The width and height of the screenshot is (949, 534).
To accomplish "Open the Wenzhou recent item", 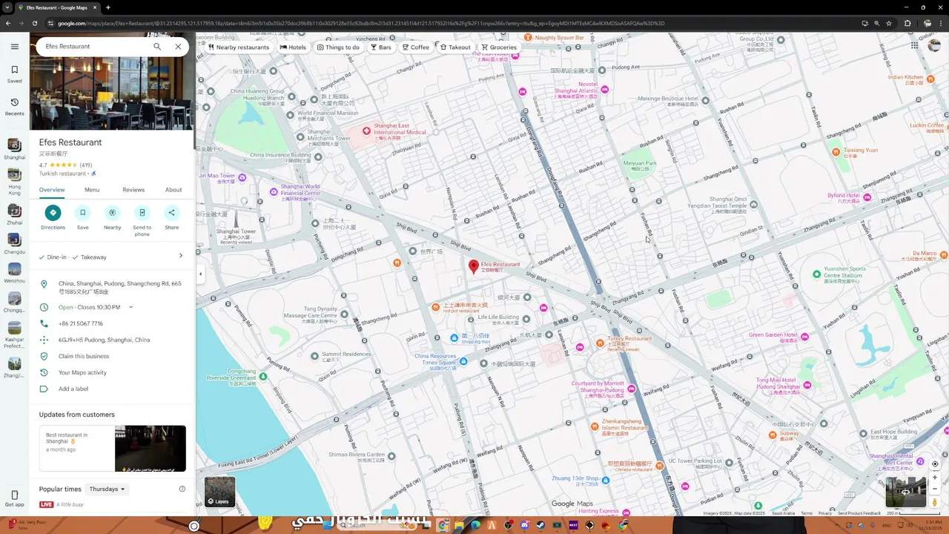I will pyautogui.click(x=14, y=273).
